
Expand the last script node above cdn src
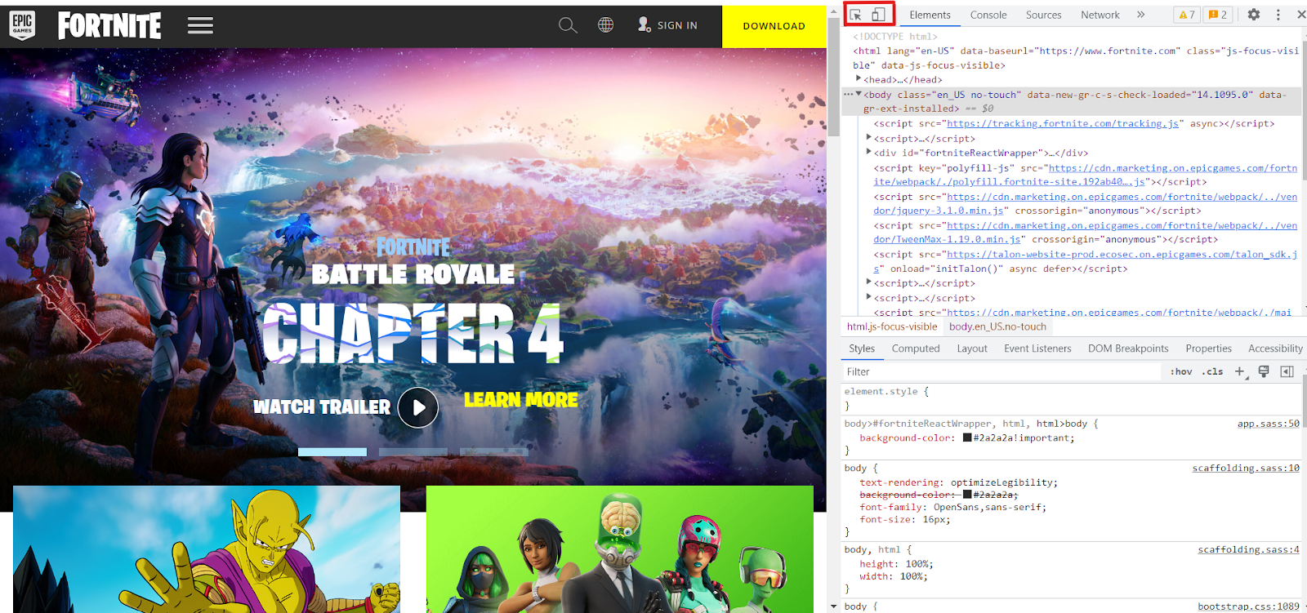click(868, 296)
